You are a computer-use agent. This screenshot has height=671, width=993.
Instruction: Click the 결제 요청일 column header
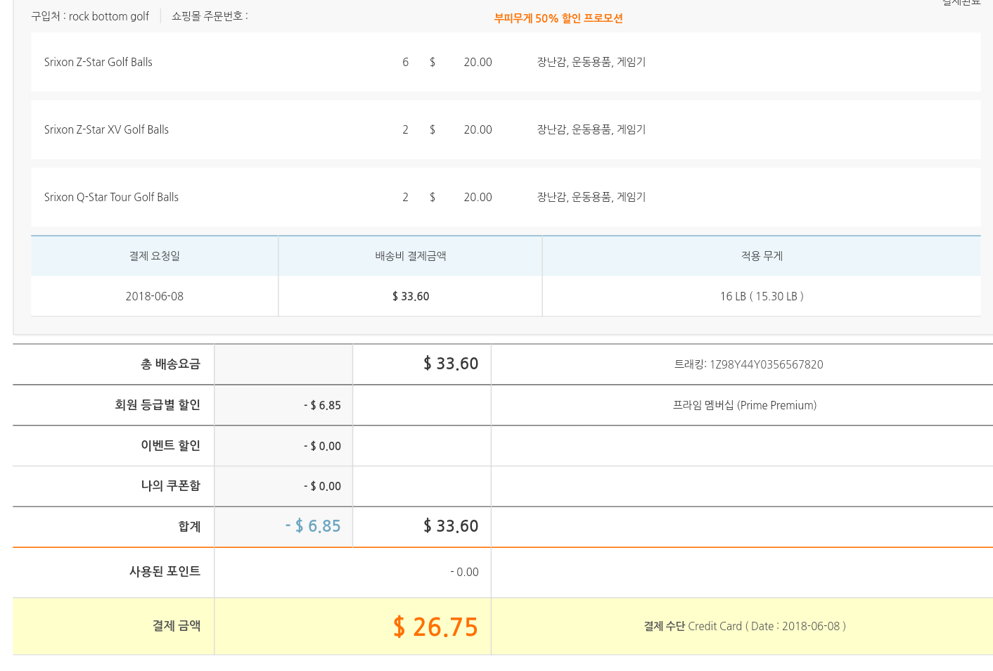coord(155,256)
